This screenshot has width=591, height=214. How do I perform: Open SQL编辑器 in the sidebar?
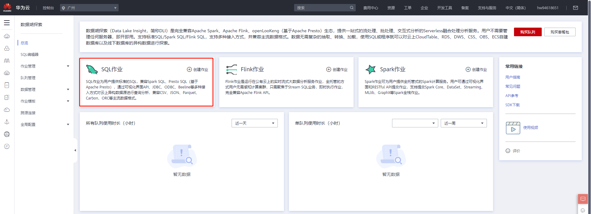pos(30,55)
